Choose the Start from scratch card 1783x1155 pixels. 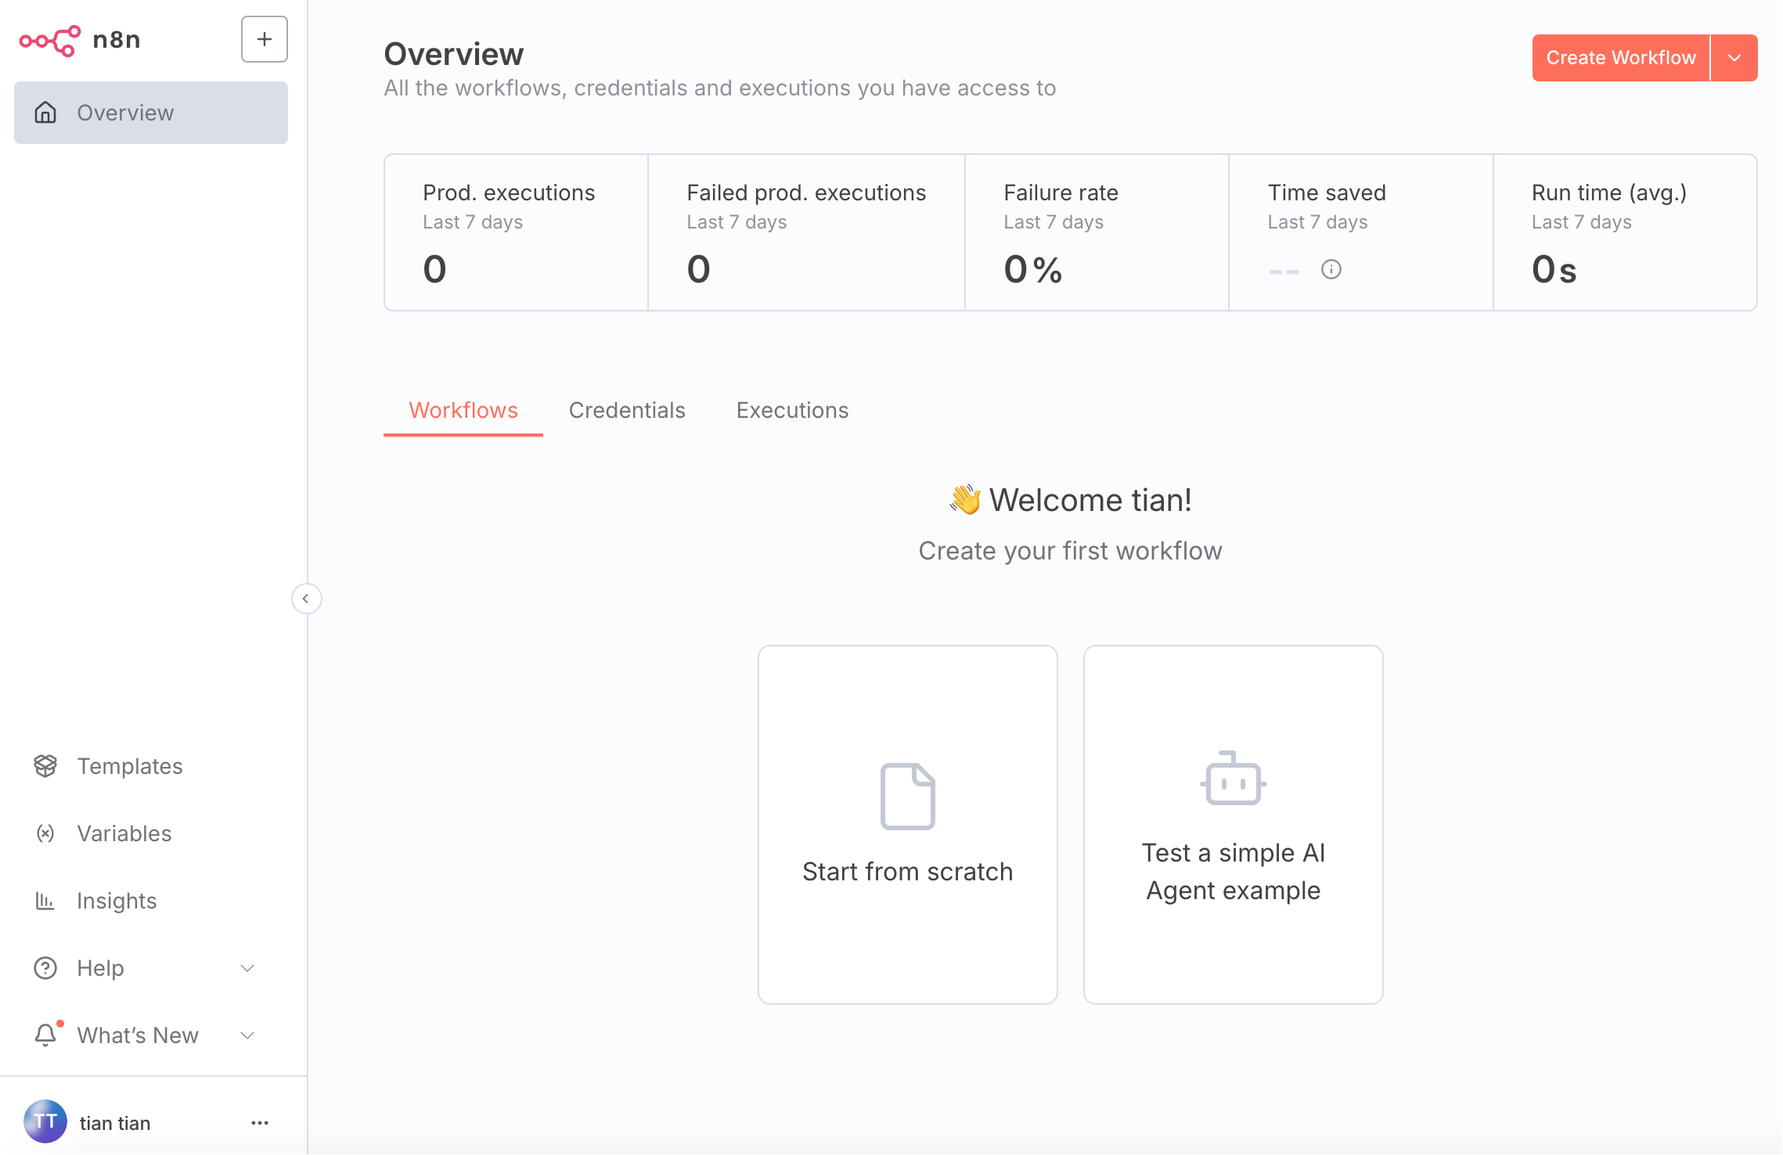click(x=908, y=825)
